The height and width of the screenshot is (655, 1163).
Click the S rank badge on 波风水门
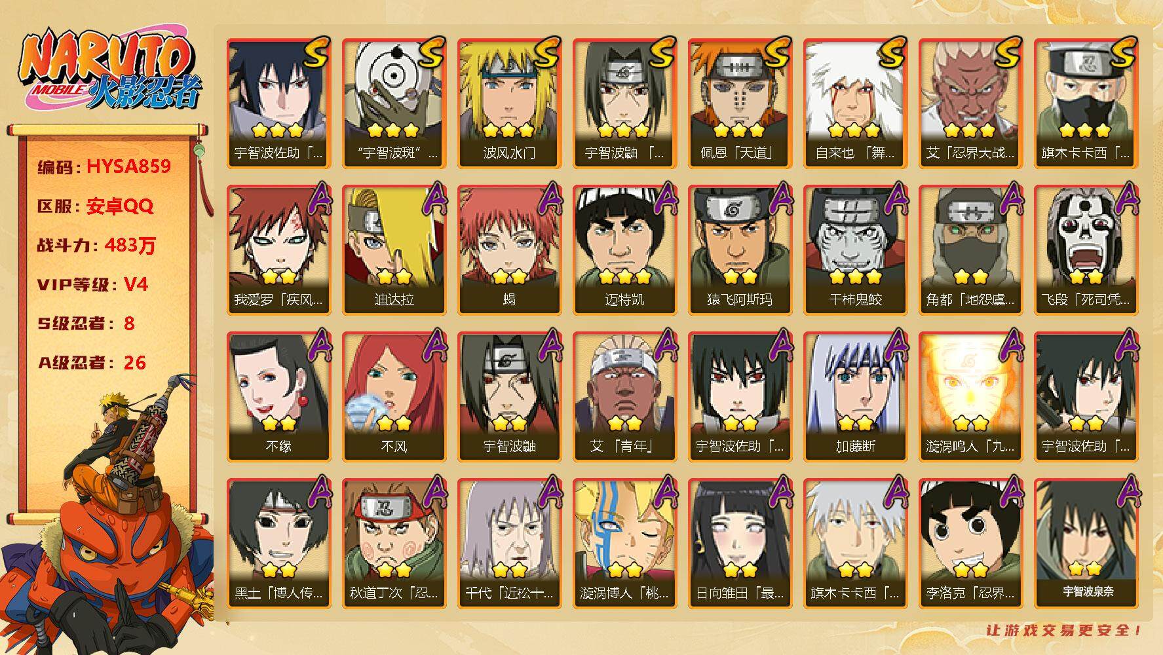pos(547,52)
